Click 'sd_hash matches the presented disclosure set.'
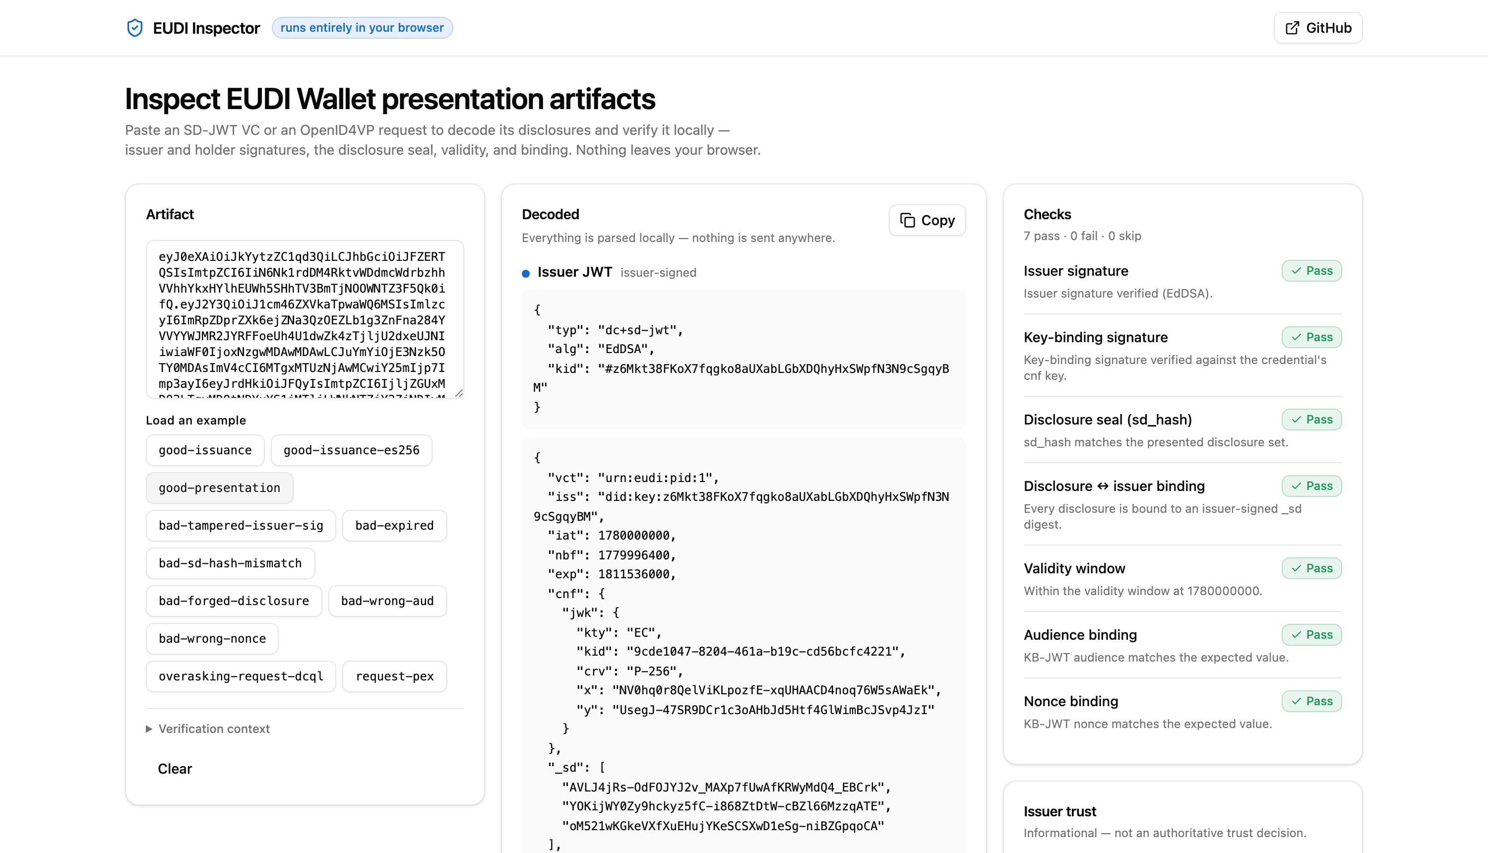The height and width of the screenshot is (853, 1488). 1156,442
